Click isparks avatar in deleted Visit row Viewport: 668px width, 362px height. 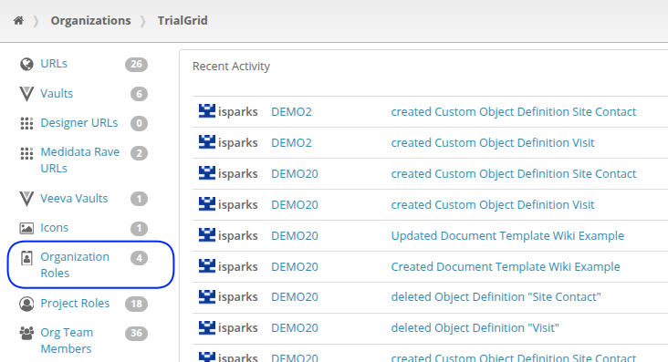tap(207, 327)
